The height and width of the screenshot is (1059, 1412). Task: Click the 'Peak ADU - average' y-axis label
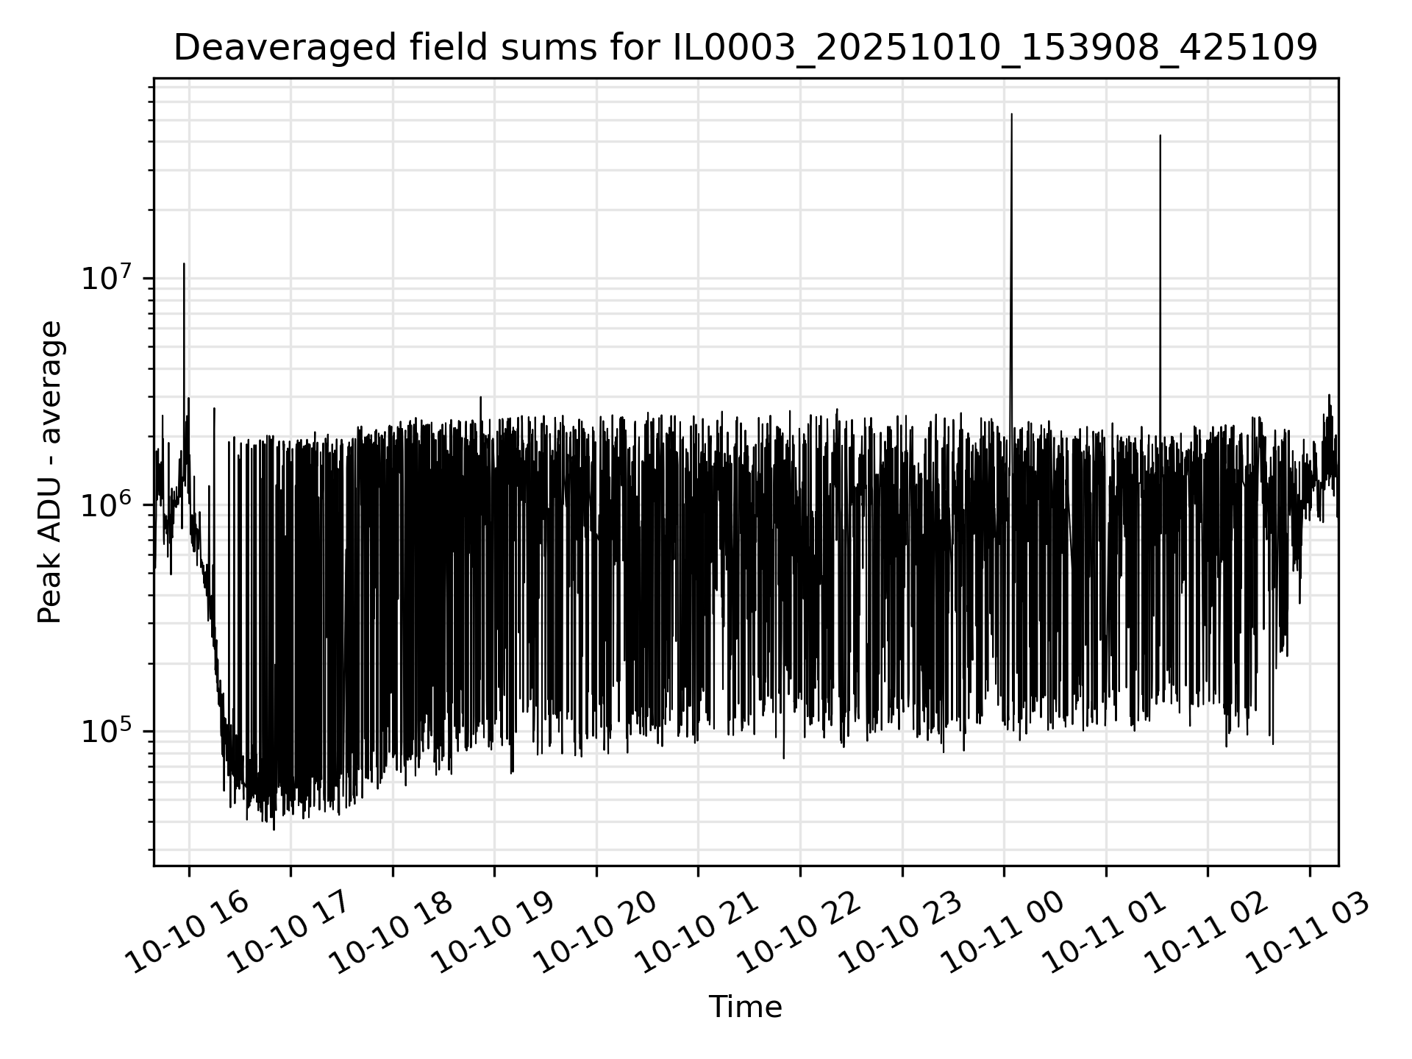pyautogui.click(x=50, y=472)
